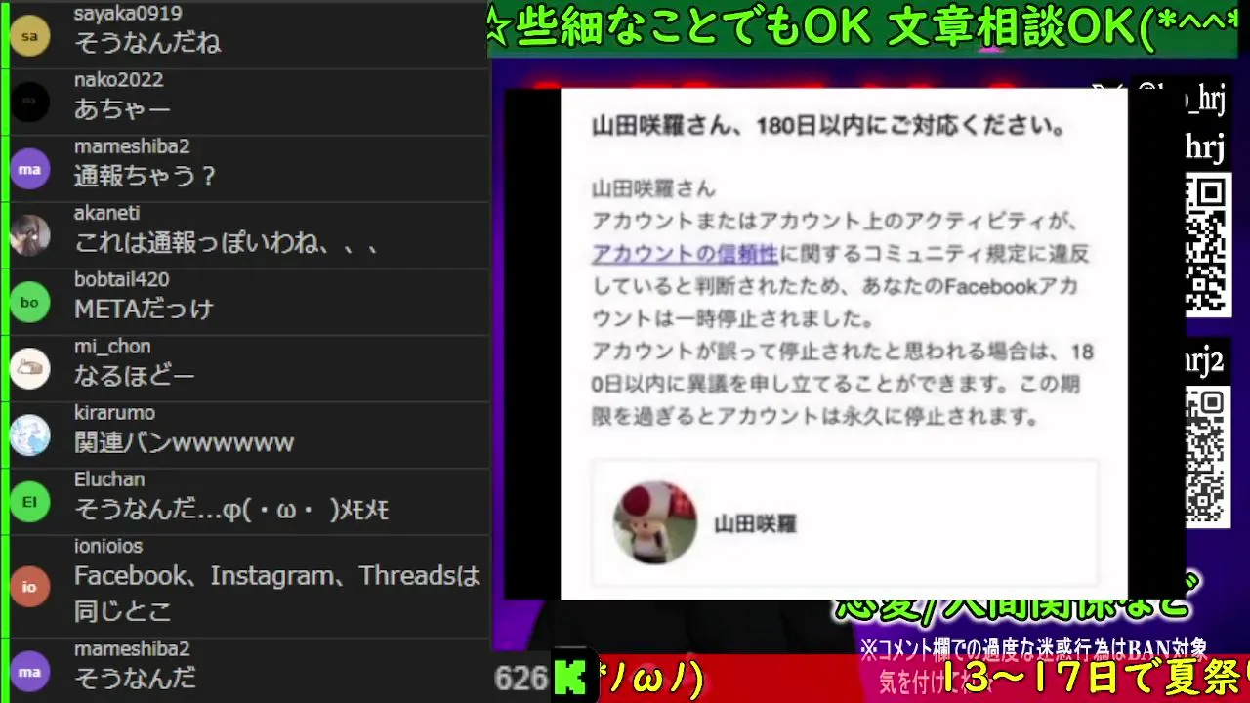Click username mameshiba2 in the bottom chat row
Viewport: 1250px width, 703px height.
tap(132, 649)
